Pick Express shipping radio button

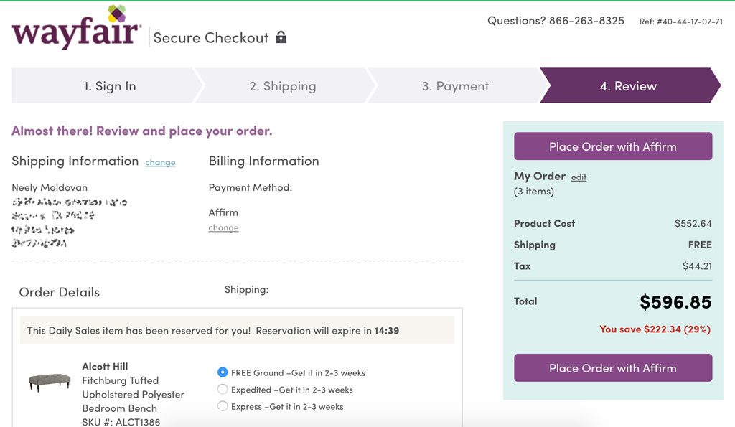coord(223,406)
